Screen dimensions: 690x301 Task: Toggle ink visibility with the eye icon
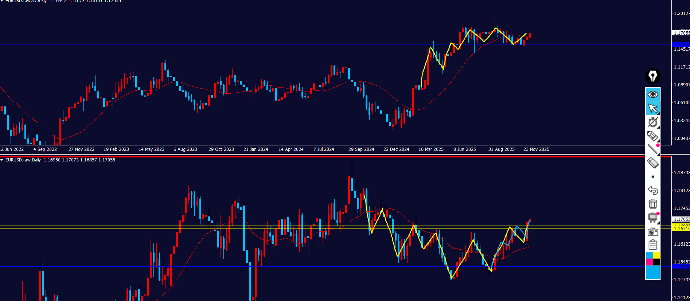coord(652,94)
